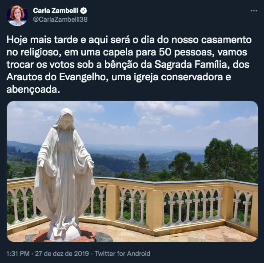
Task: Click the date 27 de dez de 2019
Action: pos(62,253)
